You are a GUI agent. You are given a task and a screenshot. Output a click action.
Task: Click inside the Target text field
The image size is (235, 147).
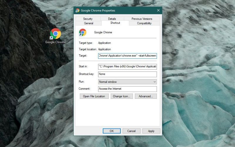[127, 56]
